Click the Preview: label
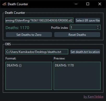Screen dimensions: 106x101 click(59, 58)
